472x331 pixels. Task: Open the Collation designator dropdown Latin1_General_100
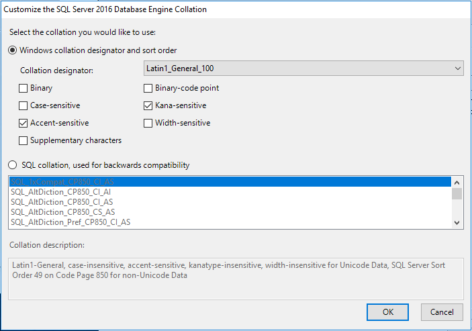coord(303,68)
